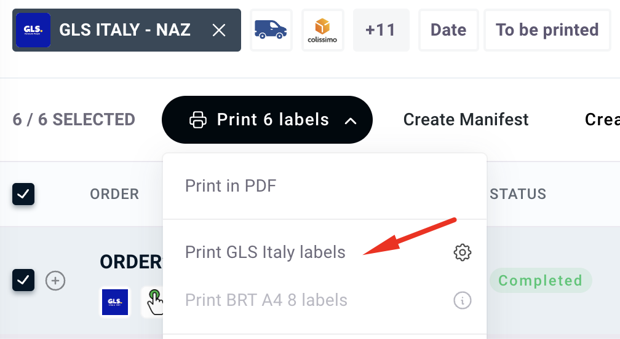Select Print BRT A4 8 labels entry
Screen dimensions: 620x339
point(266,300)
